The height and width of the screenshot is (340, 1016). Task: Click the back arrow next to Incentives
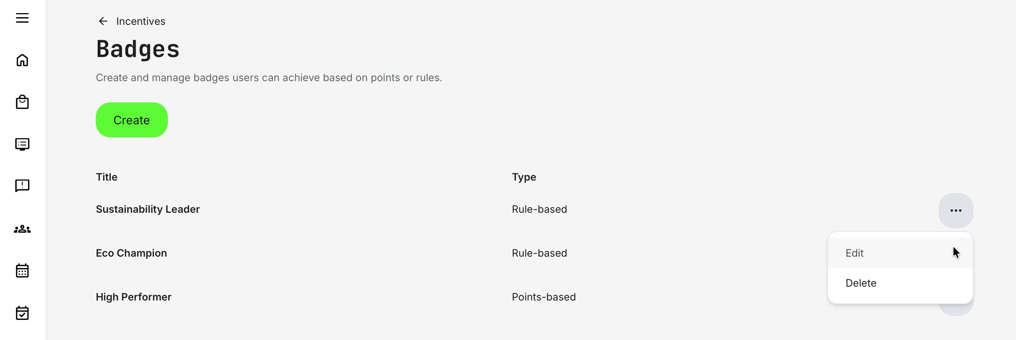pos(104,21)
